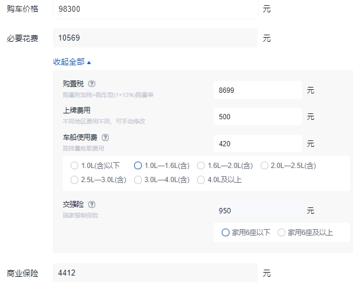Select the 1.0L(含)以下 displacement option
Viewport: 353px width, 282px height.
coord(74,166)
